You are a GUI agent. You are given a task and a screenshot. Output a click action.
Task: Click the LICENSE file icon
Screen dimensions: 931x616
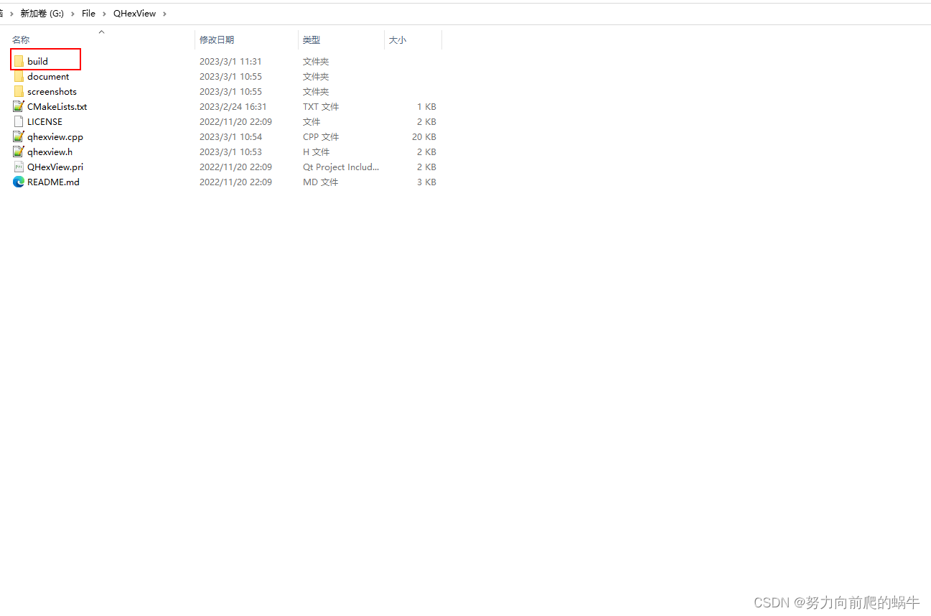click(19, 121)
